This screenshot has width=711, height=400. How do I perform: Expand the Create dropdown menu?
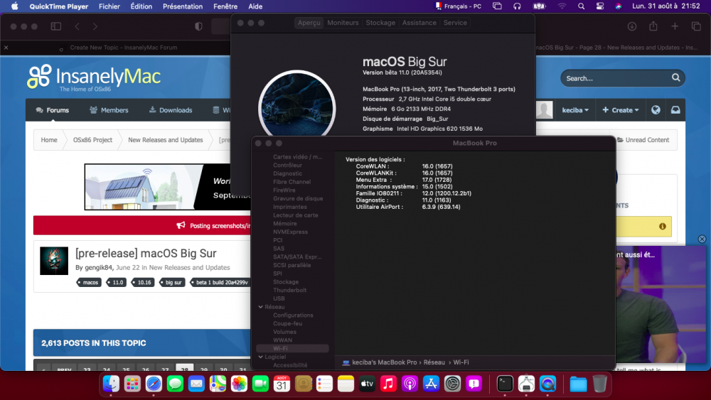[620, 110]
